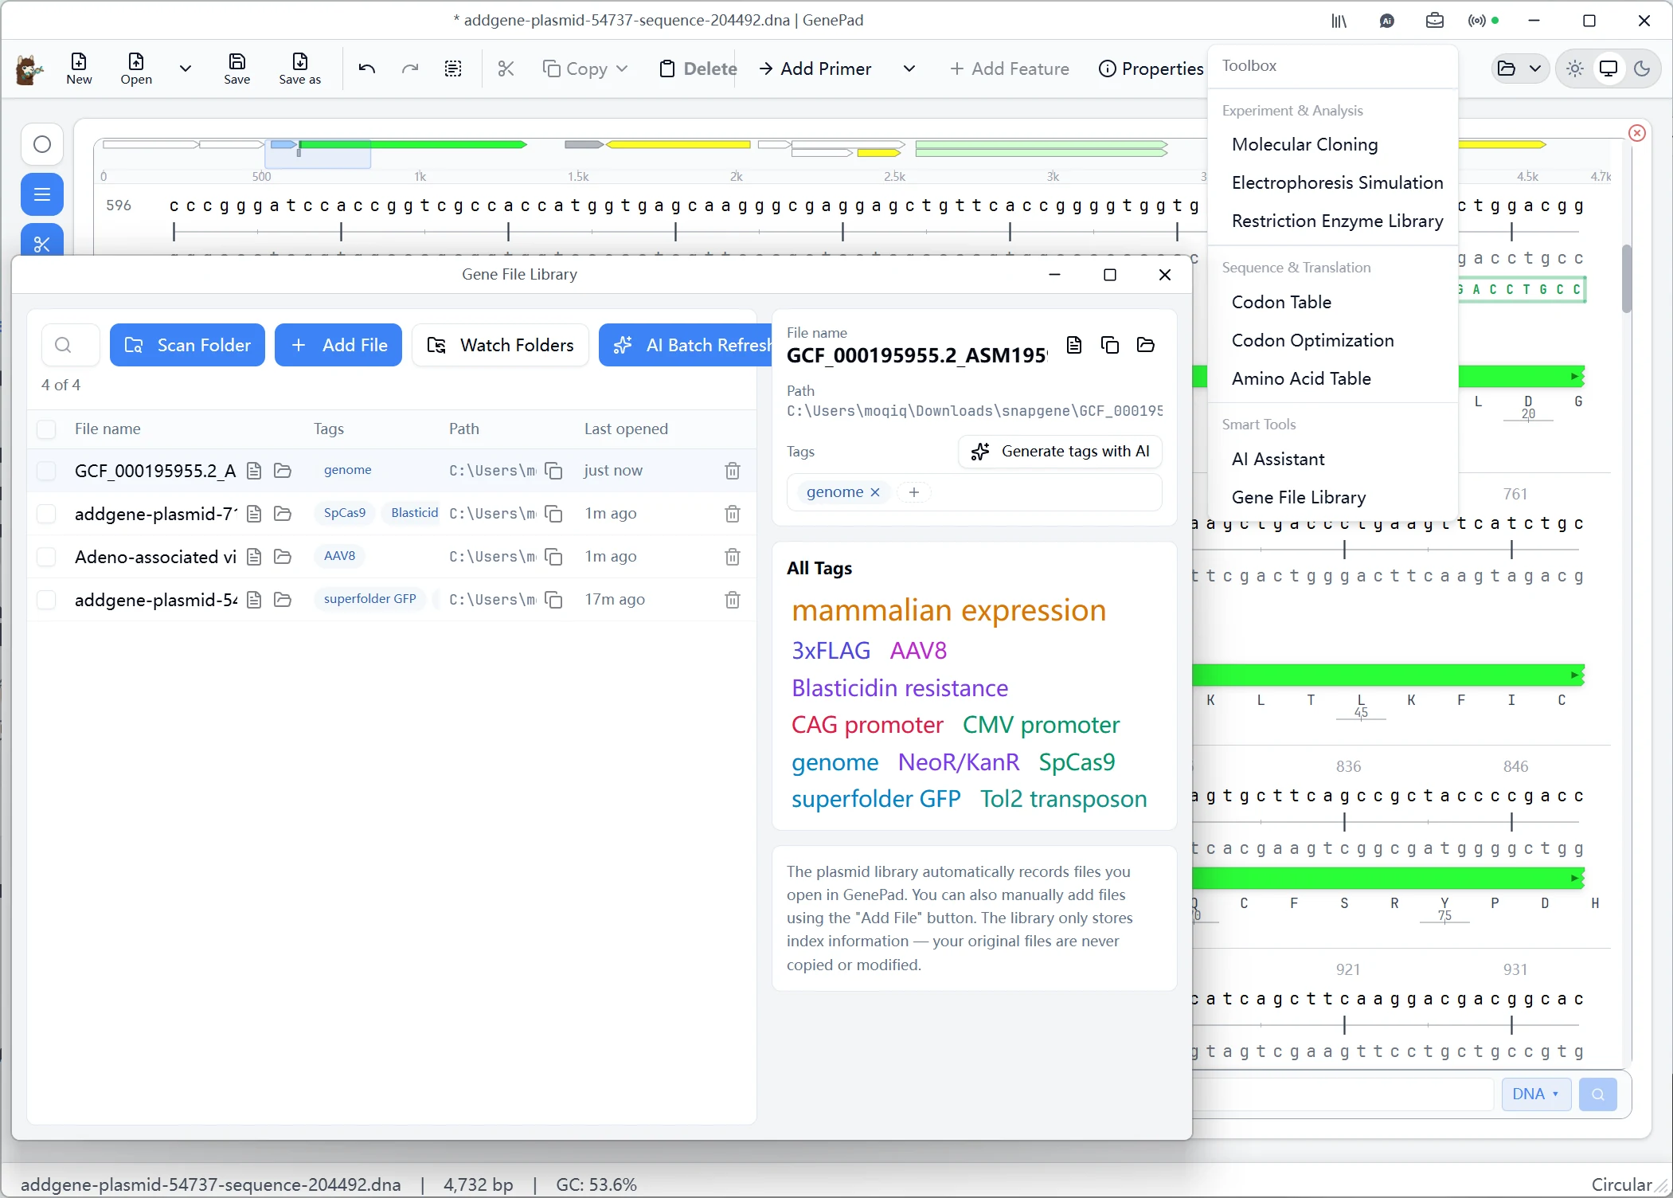1673x1198 pixels.
Task: Open a file using the Open icon
Action: coord(136,69)
